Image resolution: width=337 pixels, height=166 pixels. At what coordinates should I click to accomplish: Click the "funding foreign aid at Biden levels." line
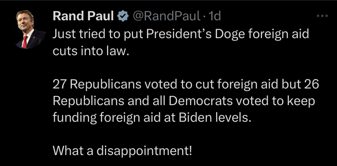(x=152, y=118)
